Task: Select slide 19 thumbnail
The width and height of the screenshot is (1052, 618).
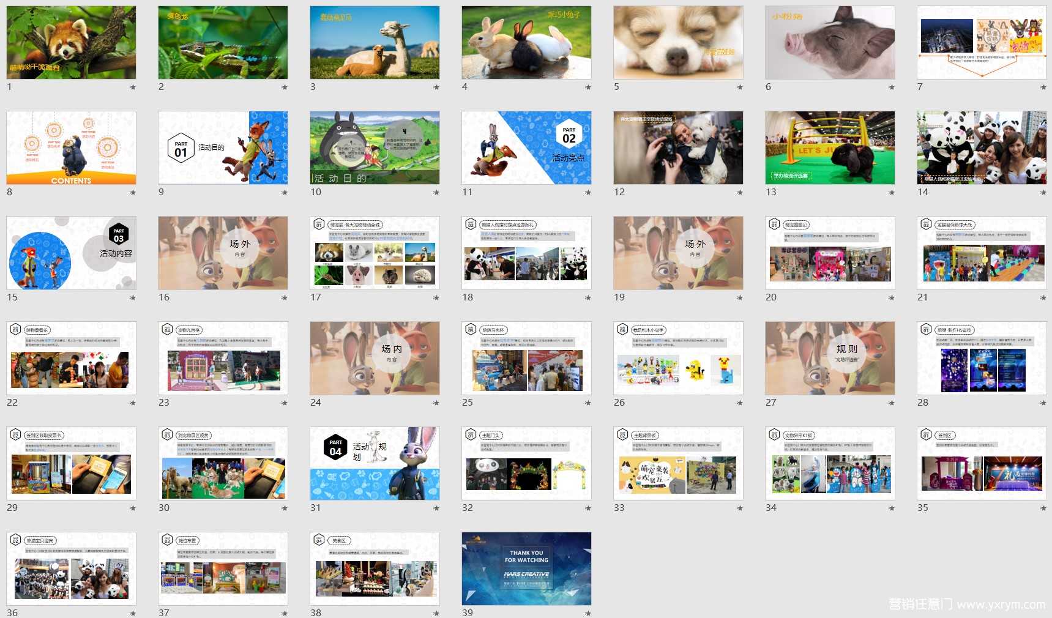Action: [x=678, y=253]
